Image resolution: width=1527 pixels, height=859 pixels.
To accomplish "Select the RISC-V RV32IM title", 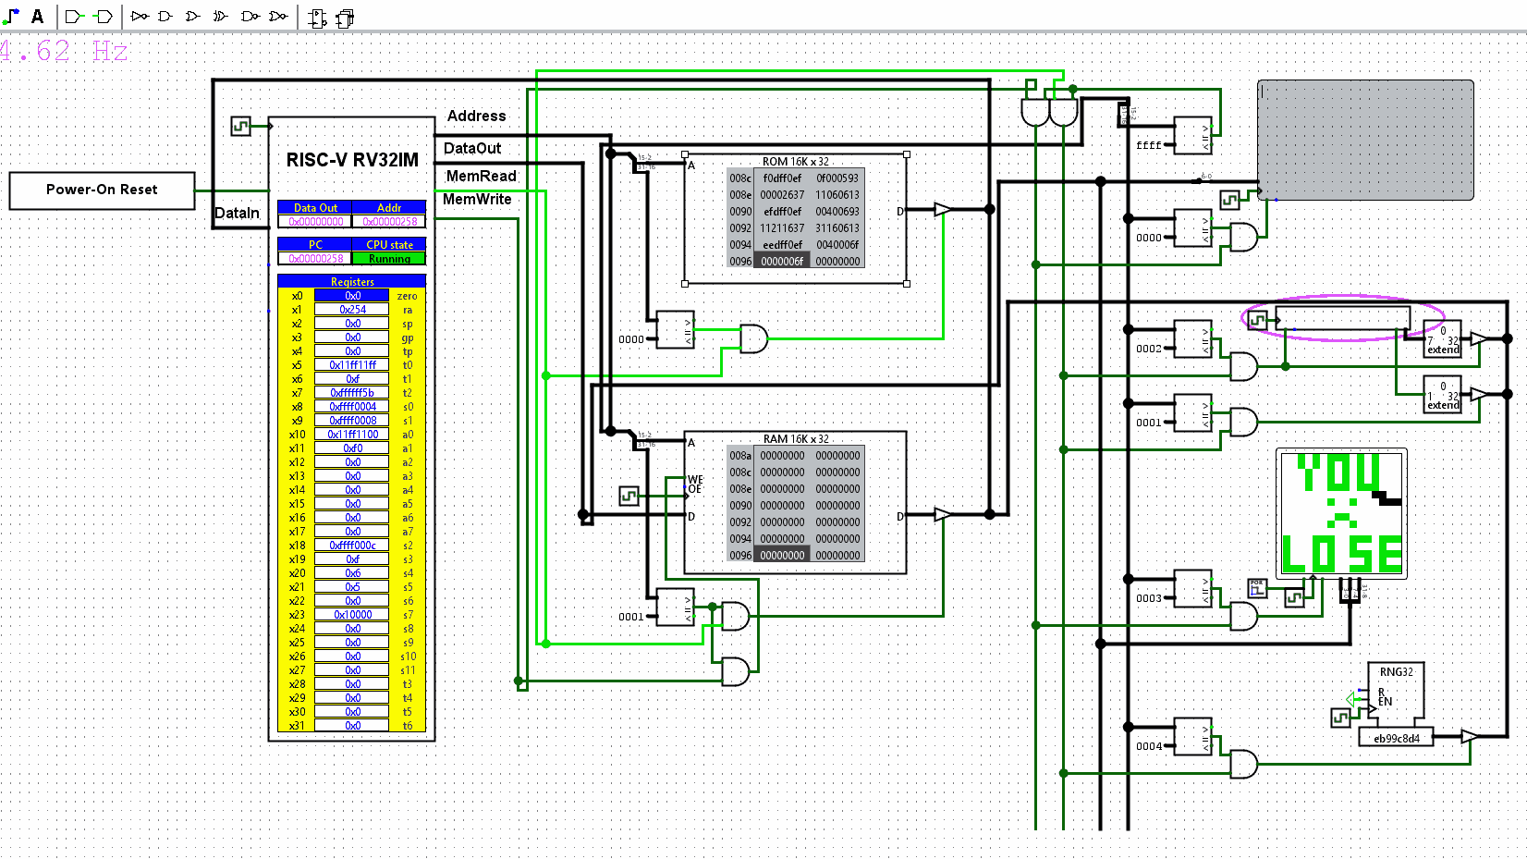I will pos(352,160).
